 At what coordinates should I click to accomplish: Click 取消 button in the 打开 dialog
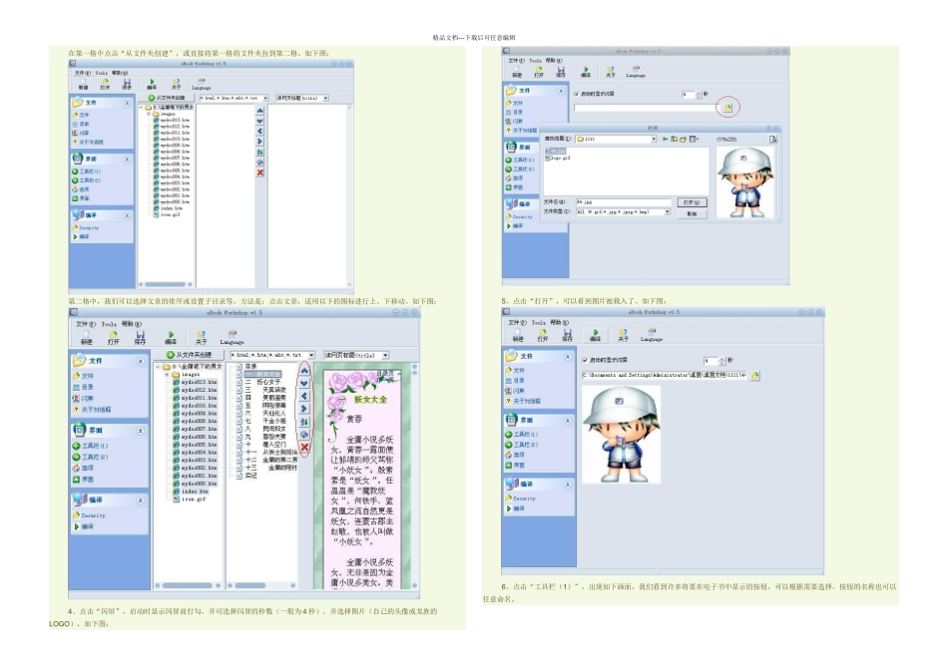pyautogui.click(x=692, y=213)
